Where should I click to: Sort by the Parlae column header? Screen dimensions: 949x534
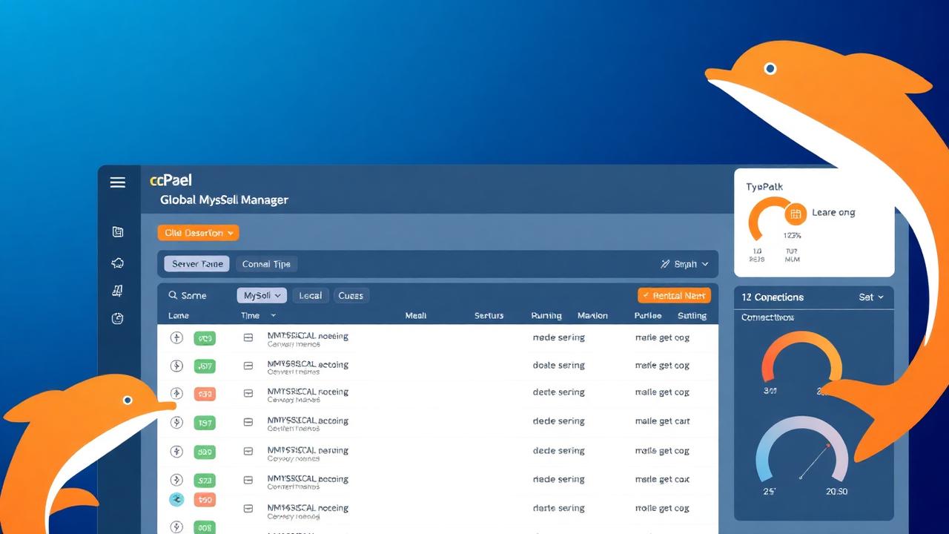648,316
